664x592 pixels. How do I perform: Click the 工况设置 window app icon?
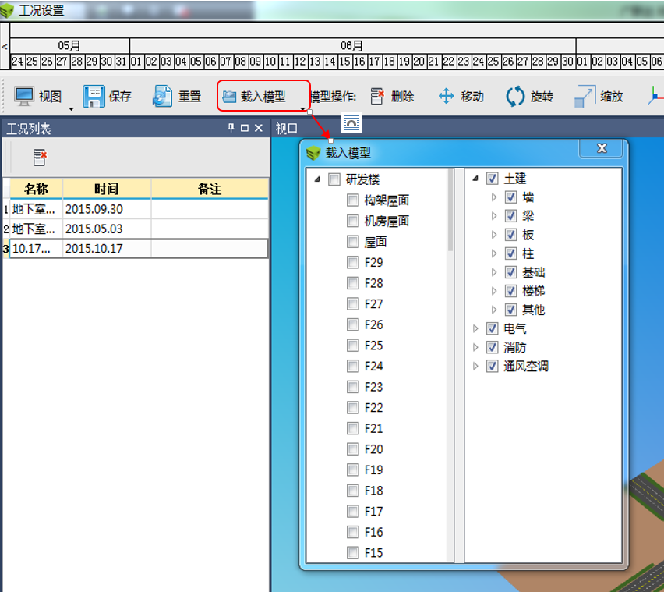point(7,11)
